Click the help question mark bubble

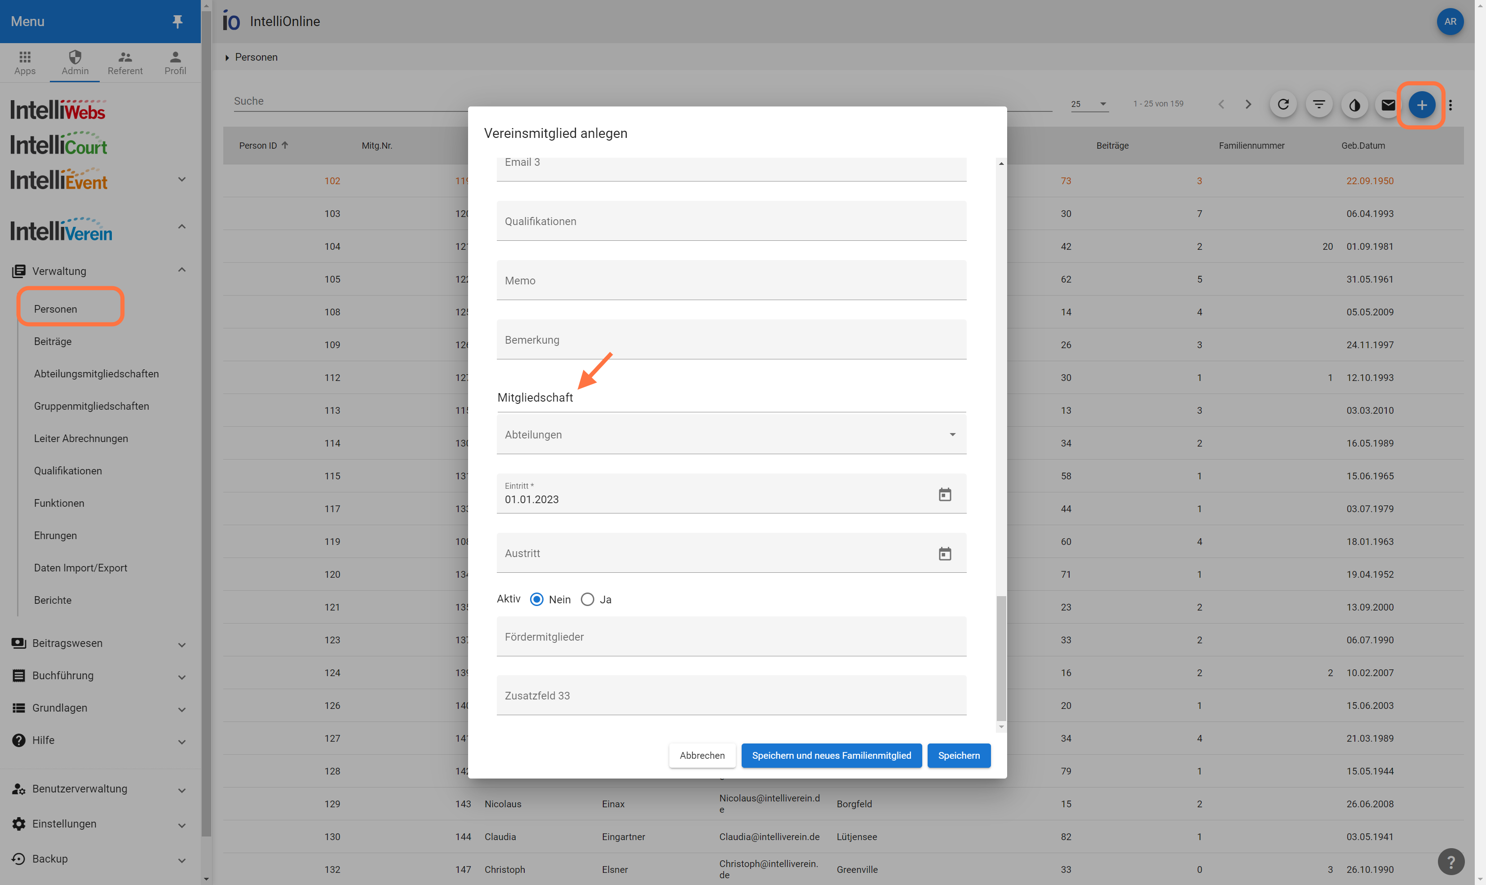pos(1451,861)
